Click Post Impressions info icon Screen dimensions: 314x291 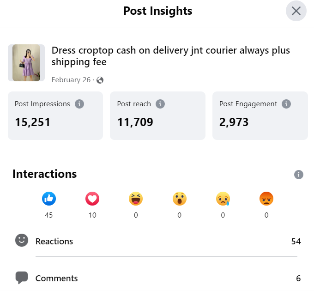click(x=79, y=104)
